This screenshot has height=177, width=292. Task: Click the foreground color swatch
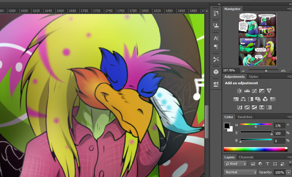pos(227,126)
